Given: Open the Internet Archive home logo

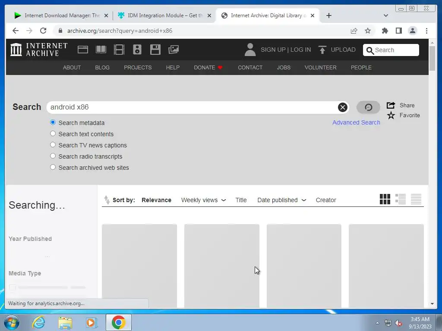Looking at the screenshot, I should pos(39,50).
